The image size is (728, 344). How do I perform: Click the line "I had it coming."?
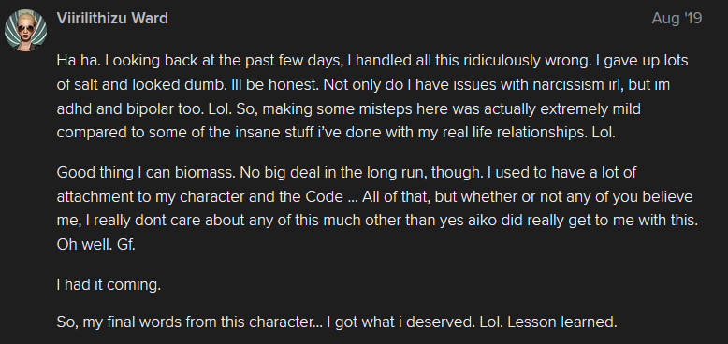pos(109,285)
